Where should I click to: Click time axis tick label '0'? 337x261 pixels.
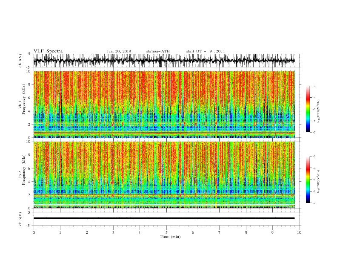(34, 232)
